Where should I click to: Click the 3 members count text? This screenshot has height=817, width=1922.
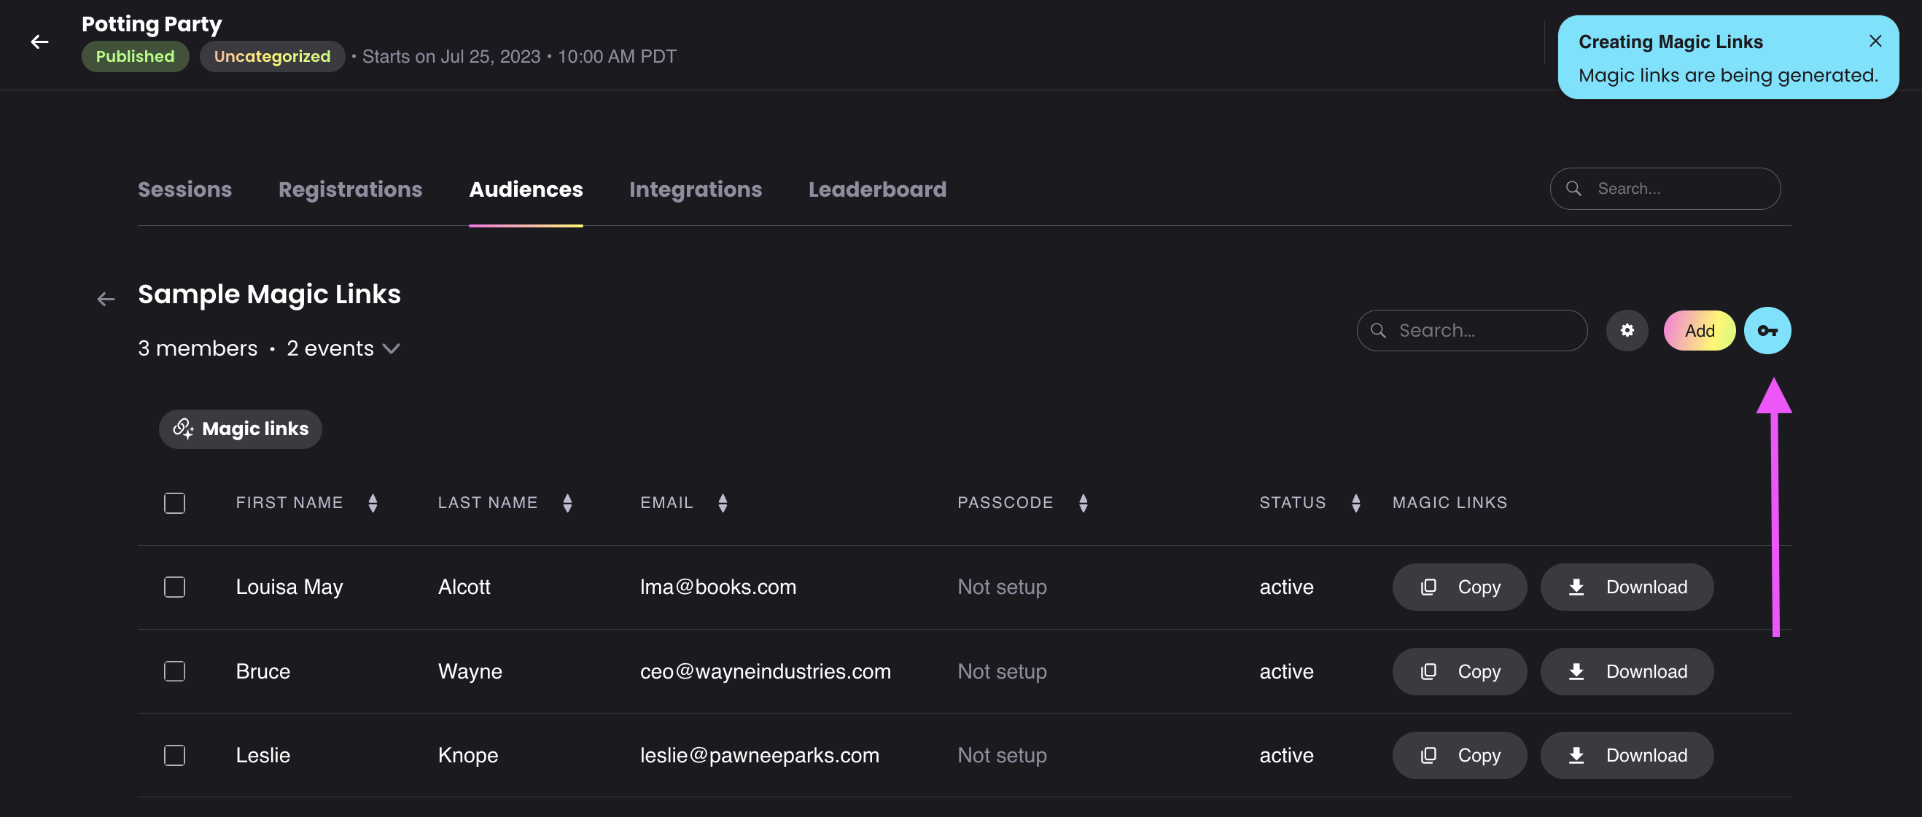[x=197, y=348]
